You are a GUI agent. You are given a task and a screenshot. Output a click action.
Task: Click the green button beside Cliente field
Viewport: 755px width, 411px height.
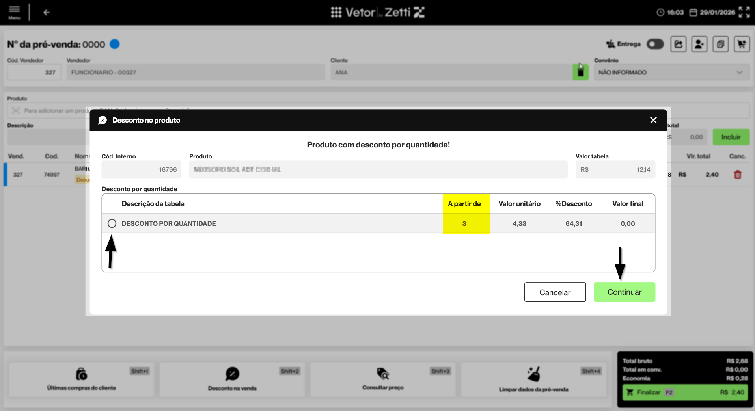click(580, 73)
